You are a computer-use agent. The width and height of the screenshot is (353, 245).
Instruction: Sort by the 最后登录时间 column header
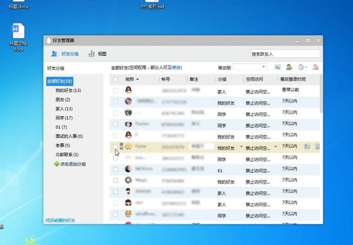pyautogui.click(x=293, y=79)
